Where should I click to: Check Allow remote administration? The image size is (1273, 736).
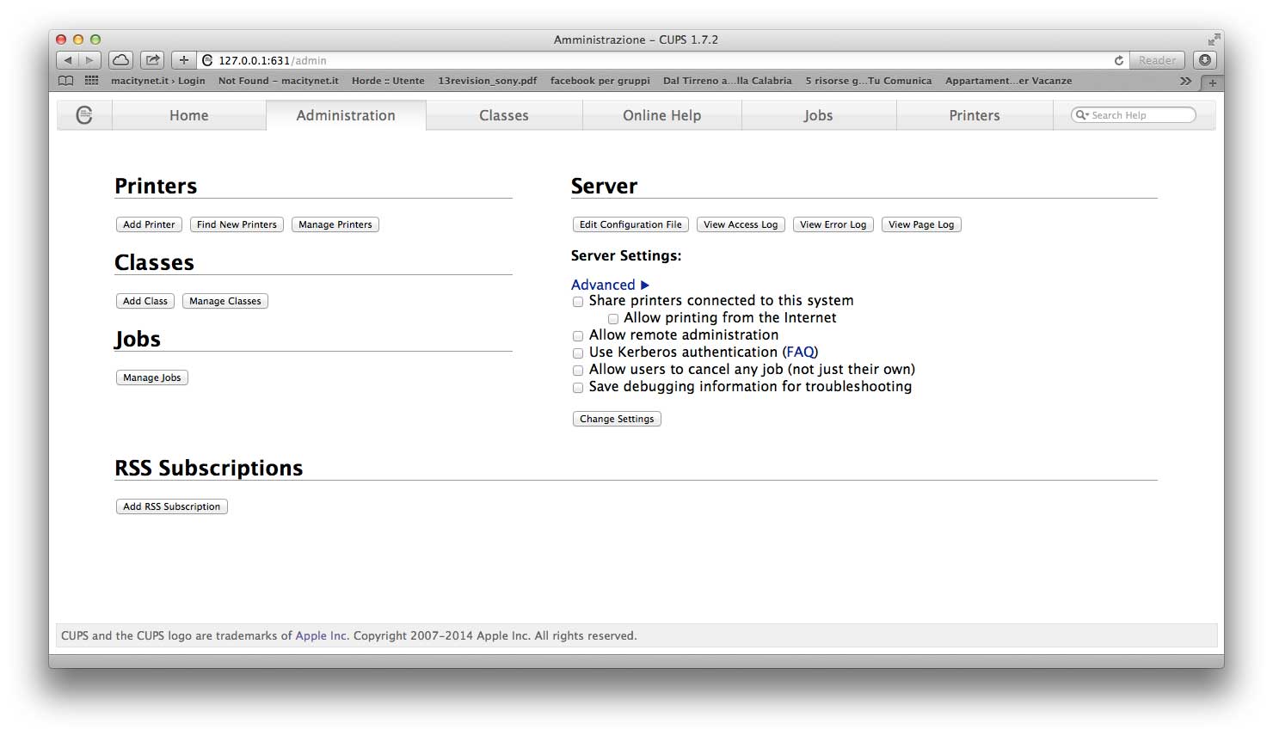(578, 336)
